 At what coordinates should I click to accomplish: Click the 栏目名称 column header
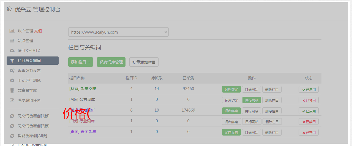click(77, 78)
